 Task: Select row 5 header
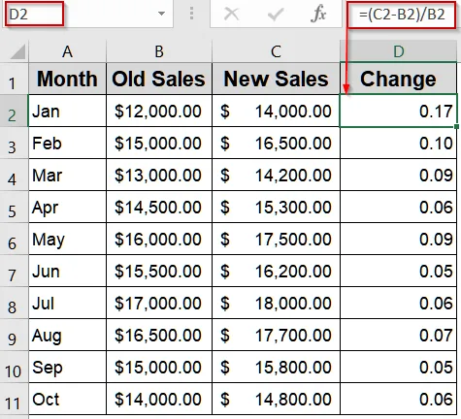tap(14, 207)
